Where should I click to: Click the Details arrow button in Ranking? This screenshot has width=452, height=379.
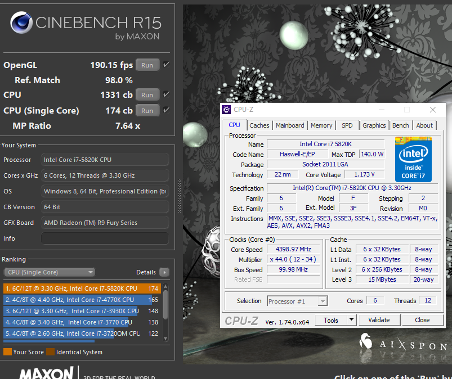[x=164, y=272]
